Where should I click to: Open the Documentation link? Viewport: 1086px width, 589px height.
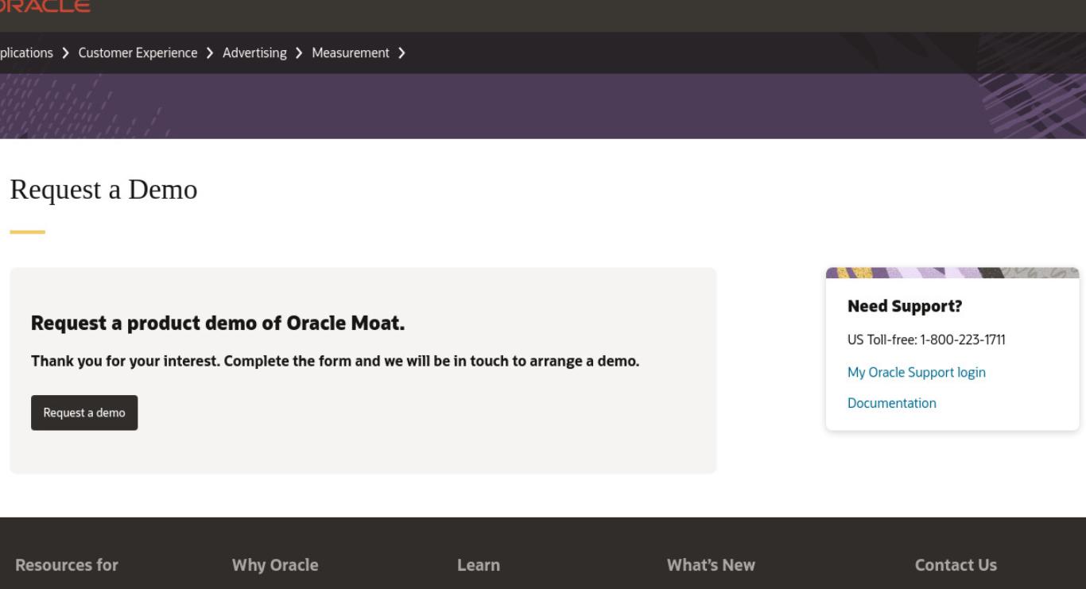tap(892, 403)
